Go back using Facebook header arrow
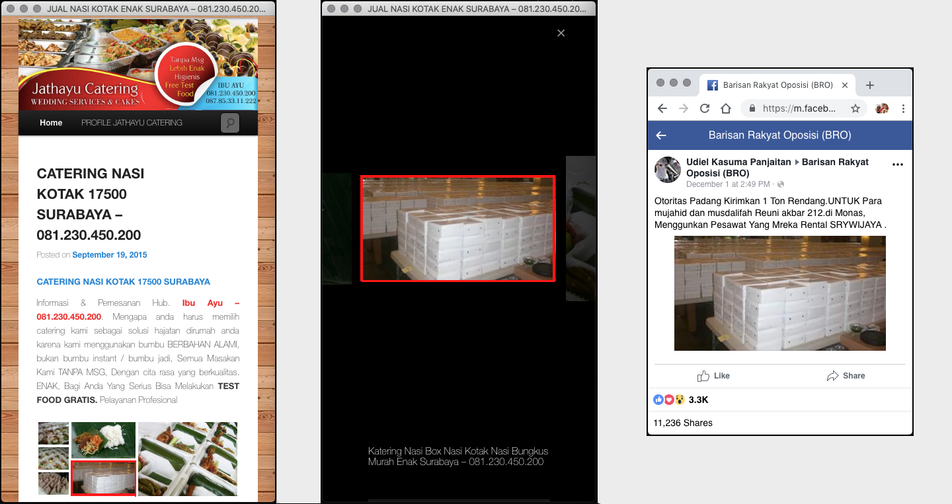Screen dimensions: 952x504 pos(661,135)
